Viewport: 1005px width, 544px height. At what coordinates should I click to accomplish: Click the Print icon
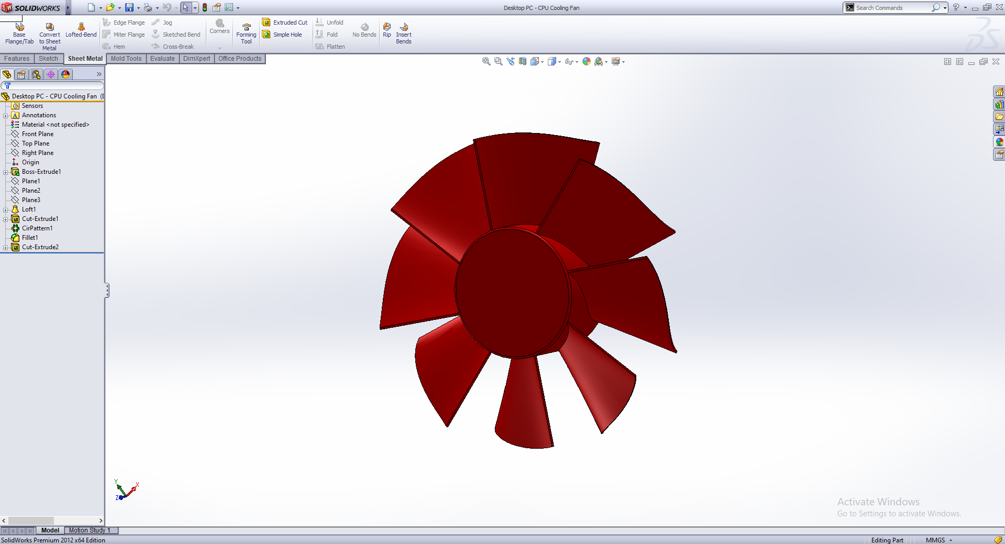point(148,7)
